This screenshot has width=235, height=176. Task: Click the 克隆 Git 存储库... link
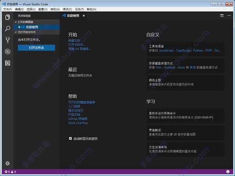pos(80,49)
